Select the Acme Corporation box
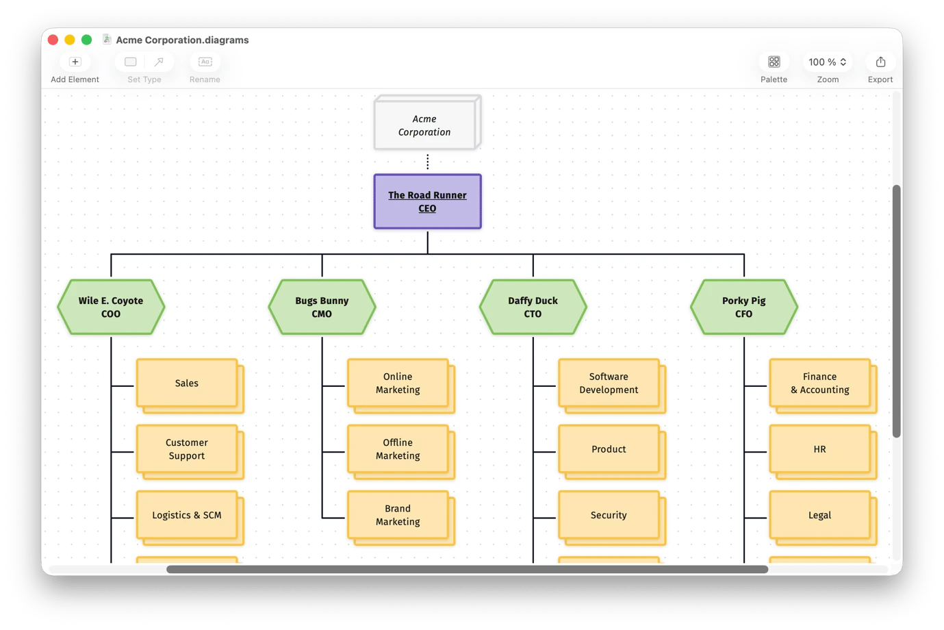This screenshot has width=944, height=630. tap(427, 123)
